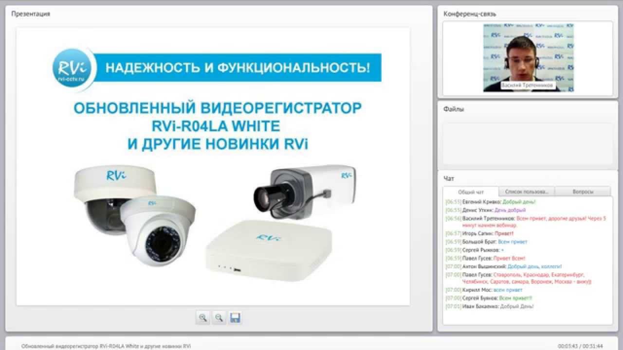This screenshot has height=350, width=623.
Task: Select the Конференц-связь panel title
Action: (470, 14)
